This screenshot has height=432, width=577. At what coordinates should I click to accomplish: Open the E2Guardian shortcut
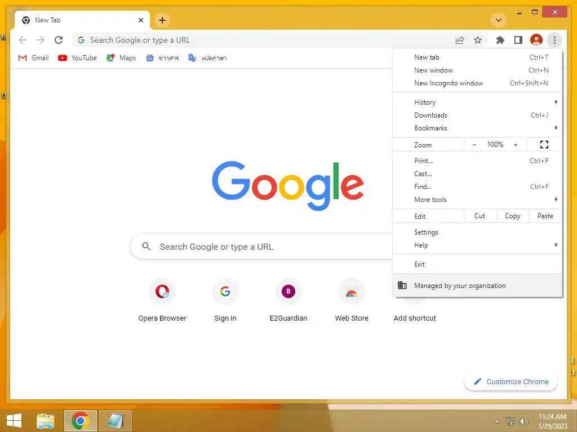click(288, 300)
